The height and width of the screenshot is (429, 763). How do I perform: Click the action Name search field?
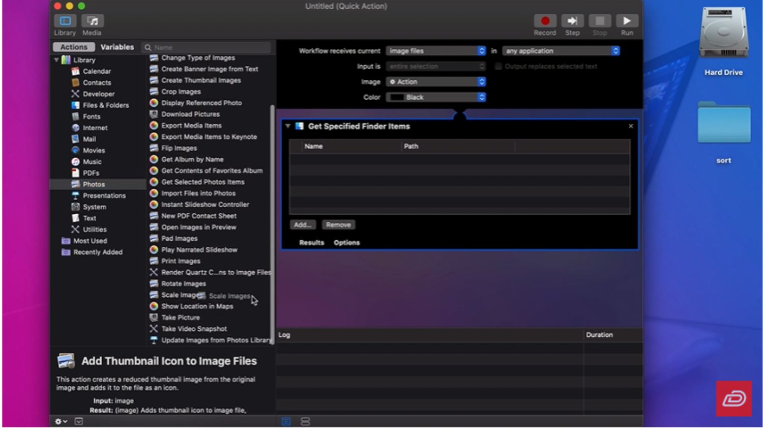pyautogui.click(x=209, y=47)
